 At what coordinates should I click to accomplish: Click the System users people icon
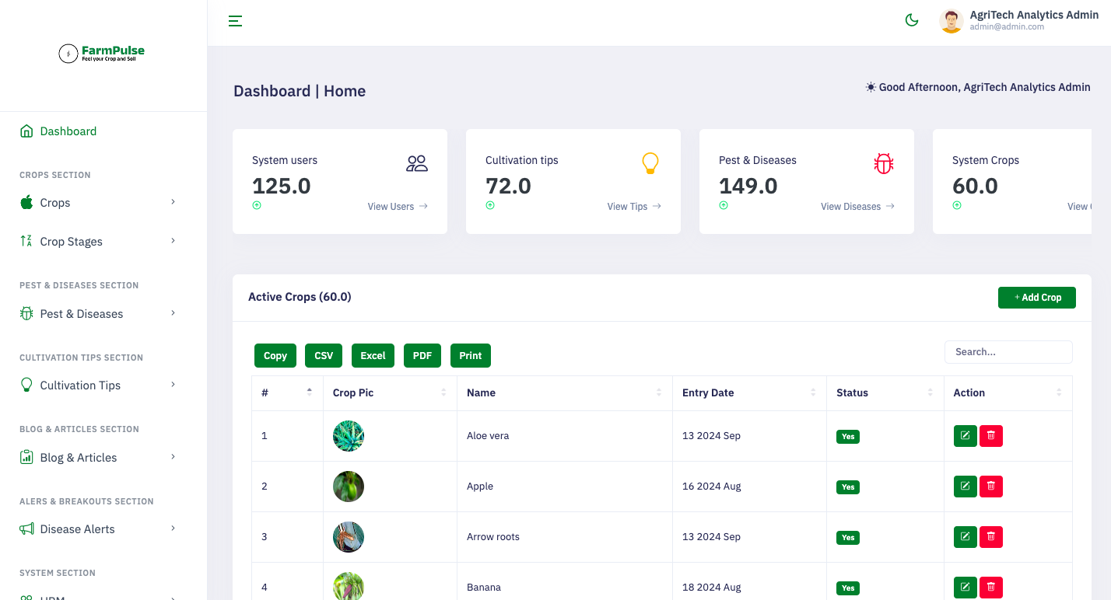417,163
